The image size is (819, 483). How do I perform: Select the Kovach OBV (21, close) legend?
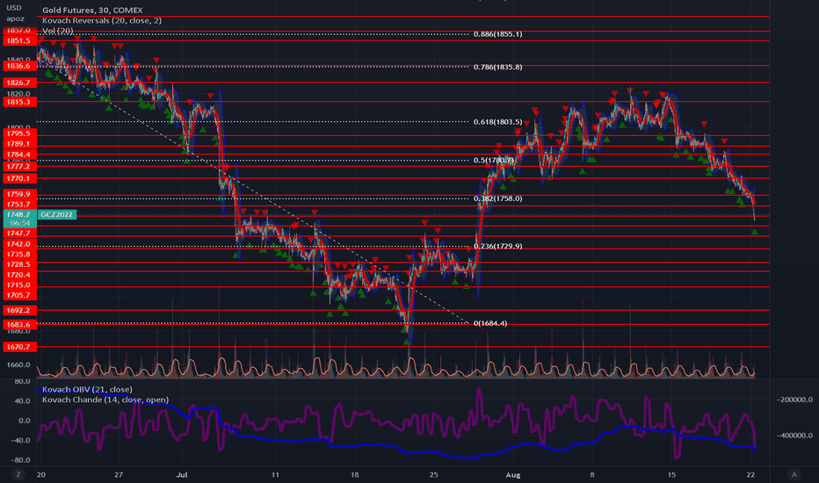click(x=87, y=390)
